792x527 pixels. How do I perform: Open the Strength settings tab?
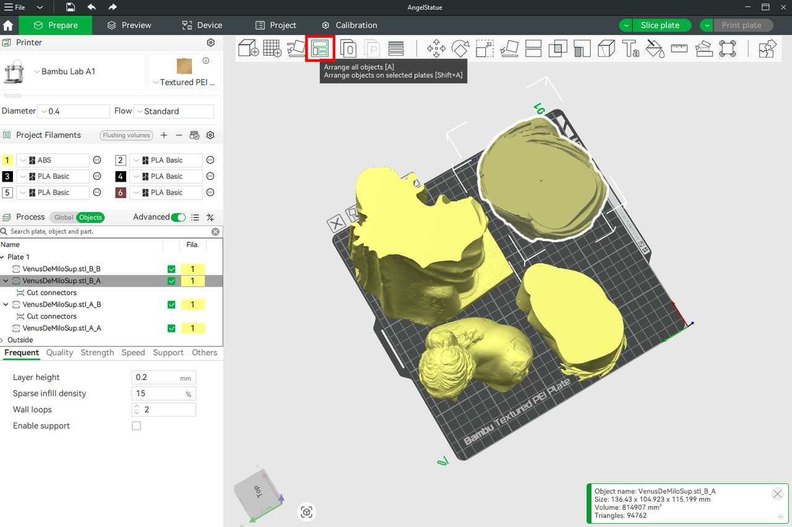tap(97, 353)
